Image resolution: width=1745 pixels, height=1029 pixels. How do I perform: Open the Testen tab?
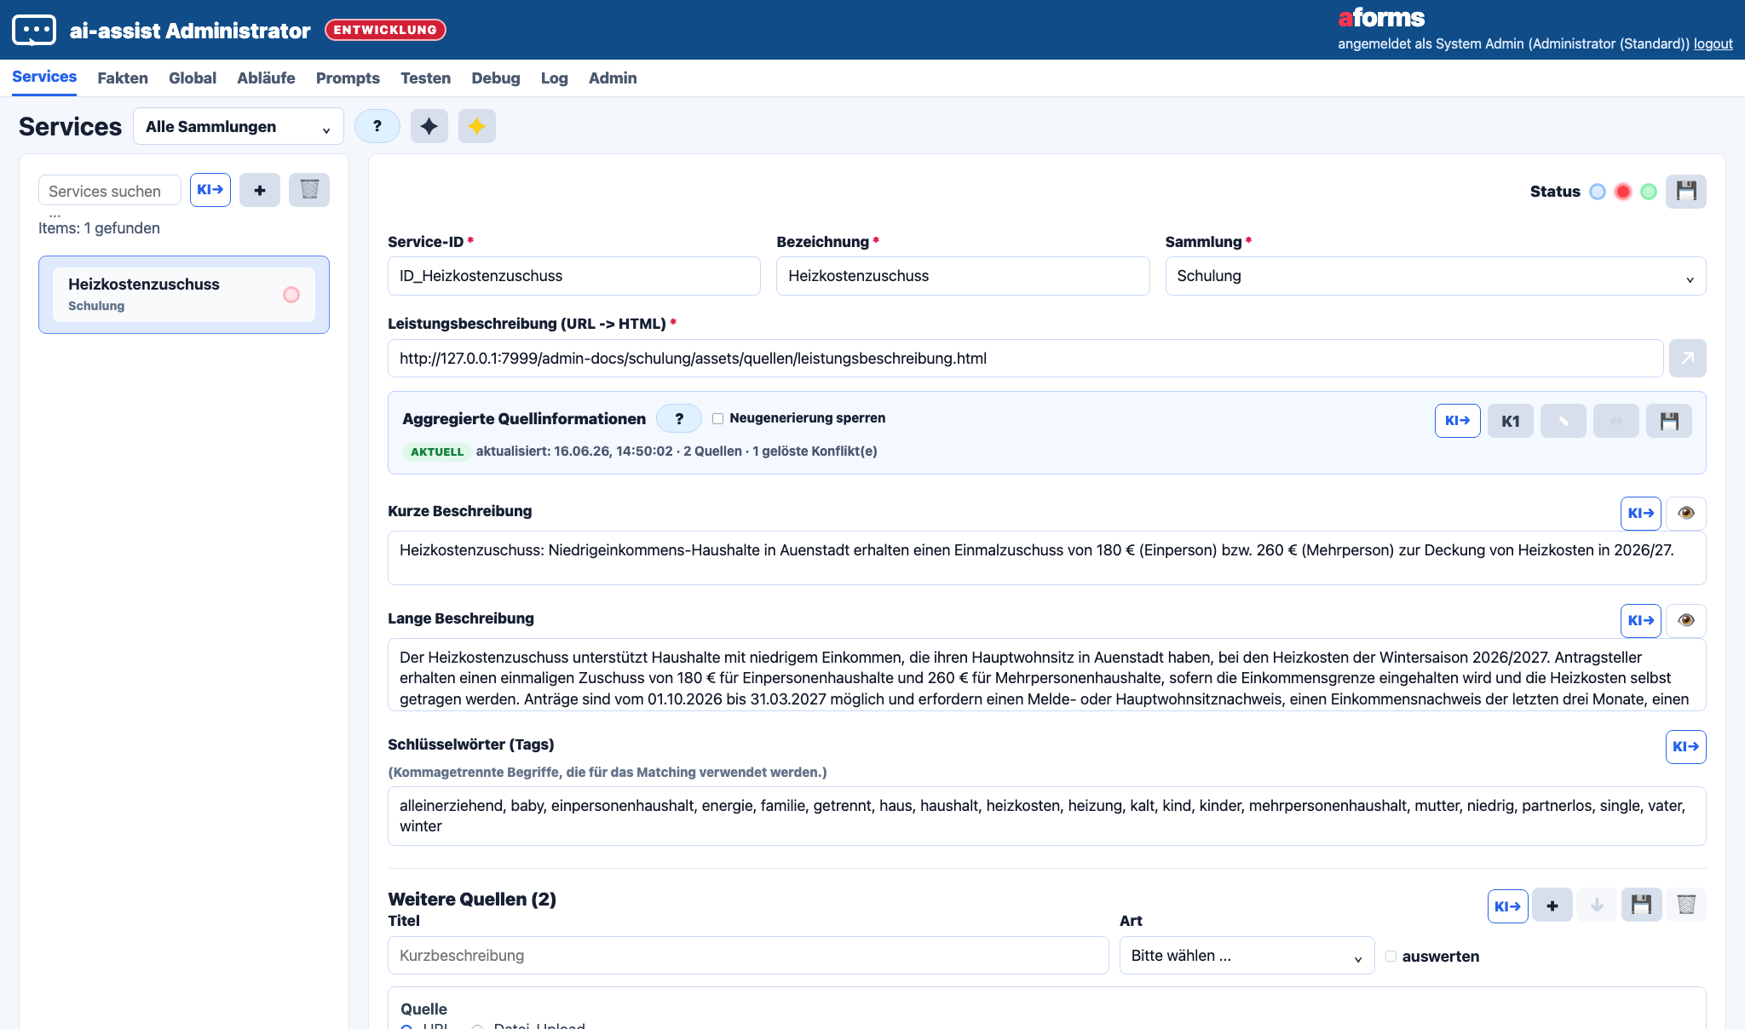click(x=425, y=78)
